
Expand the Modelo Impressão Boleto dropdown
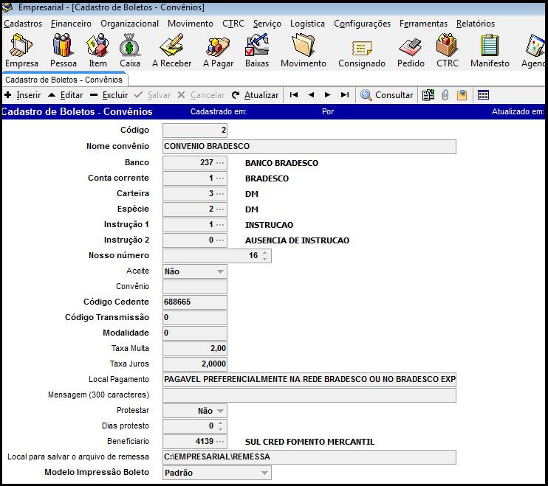coord(264,473)
